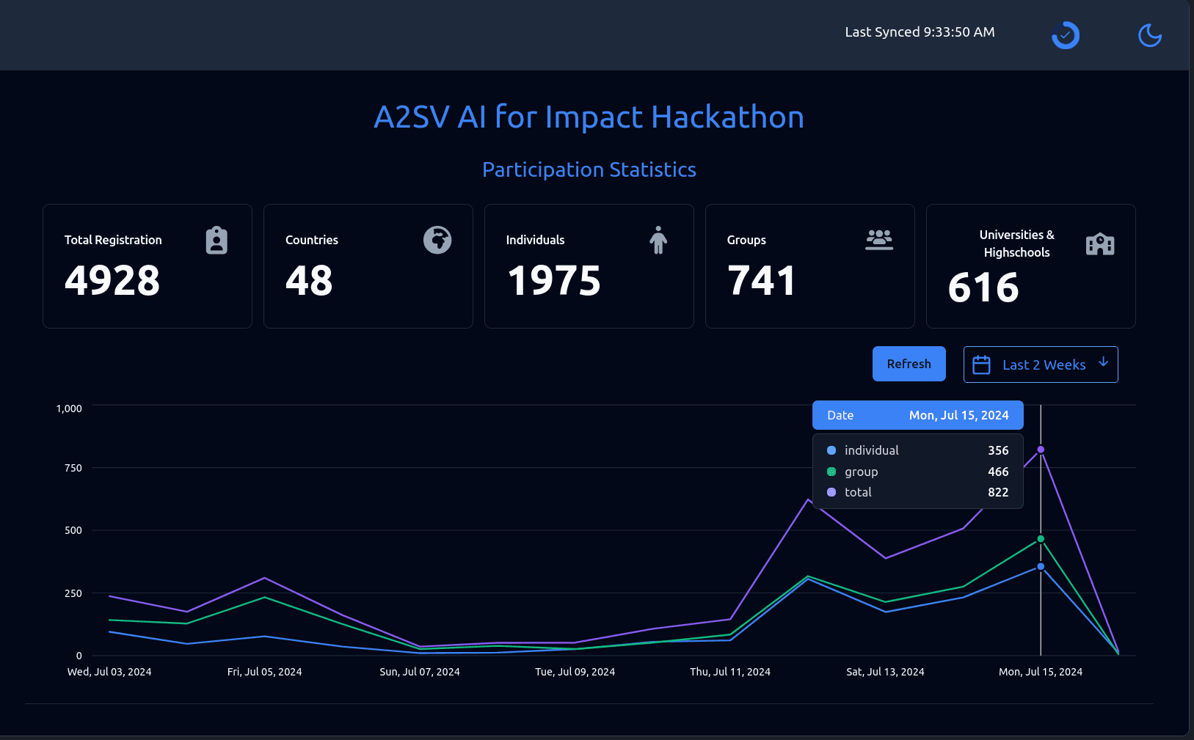Click the Groups people icon
The height and width of the screenshot is (740, 1194).
point(879,240)
